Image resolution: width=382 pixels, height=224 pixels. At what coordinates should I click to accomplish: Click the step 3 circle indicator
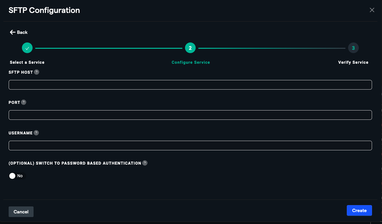(x=353, y=48)
